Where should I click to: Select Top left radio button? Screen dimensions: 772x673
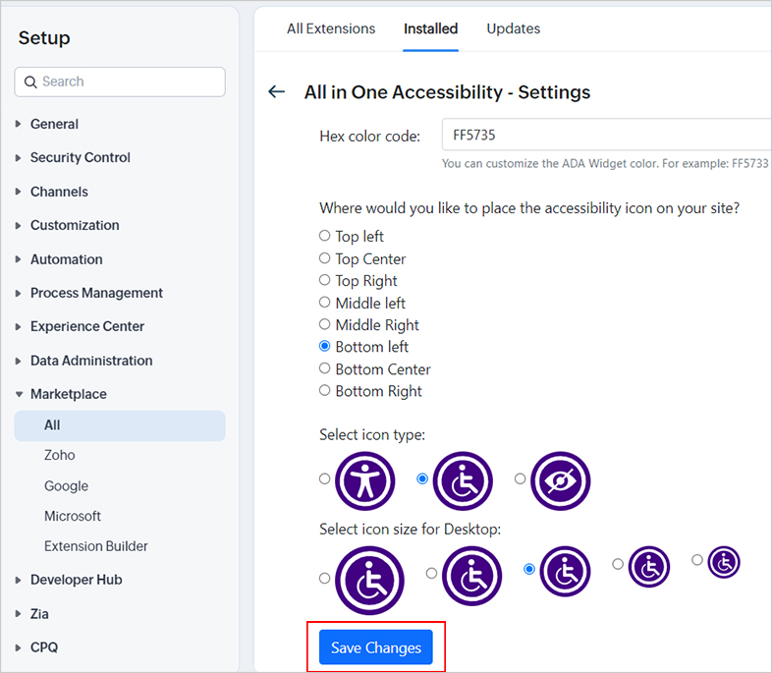tap(324, 236)
